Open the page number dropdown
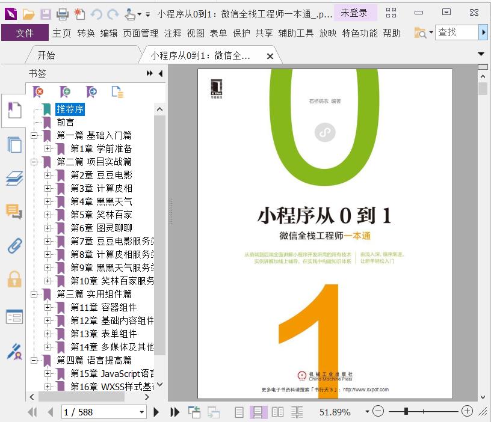This screenshot has height=422, width=491. [142, 412]
